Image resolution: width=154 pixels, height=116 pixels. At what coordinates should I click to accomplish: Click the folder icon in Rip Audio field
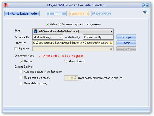pyautogui.click(x=111, y=49)
